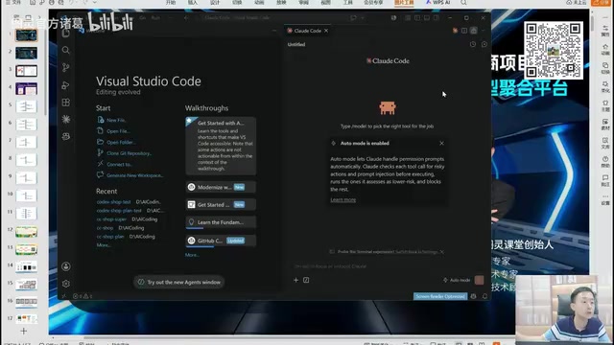Open recent project cc-shop-super

111,219
